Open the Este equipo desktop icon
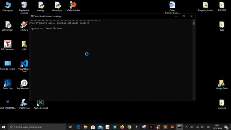 coord(8,6)
